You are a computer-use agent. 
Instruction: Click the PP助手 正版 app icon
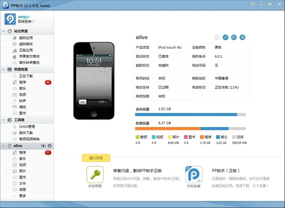click(x=194, y=175)
